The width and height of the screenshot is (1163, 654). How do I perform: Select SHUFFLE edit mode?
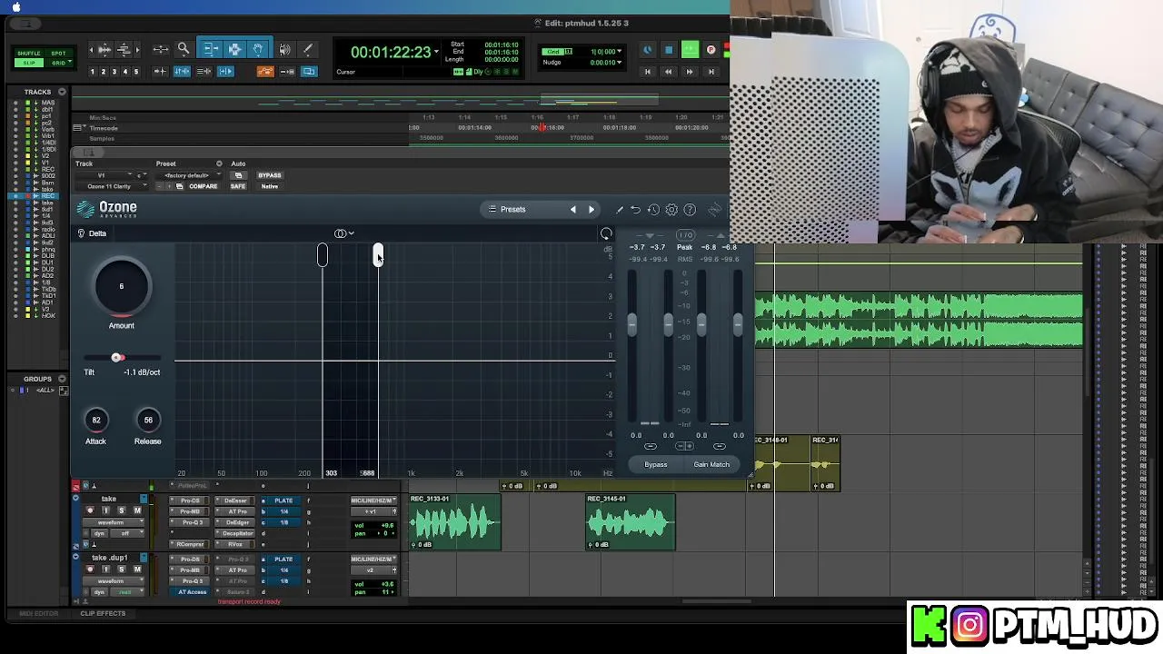tap(29, 54)
